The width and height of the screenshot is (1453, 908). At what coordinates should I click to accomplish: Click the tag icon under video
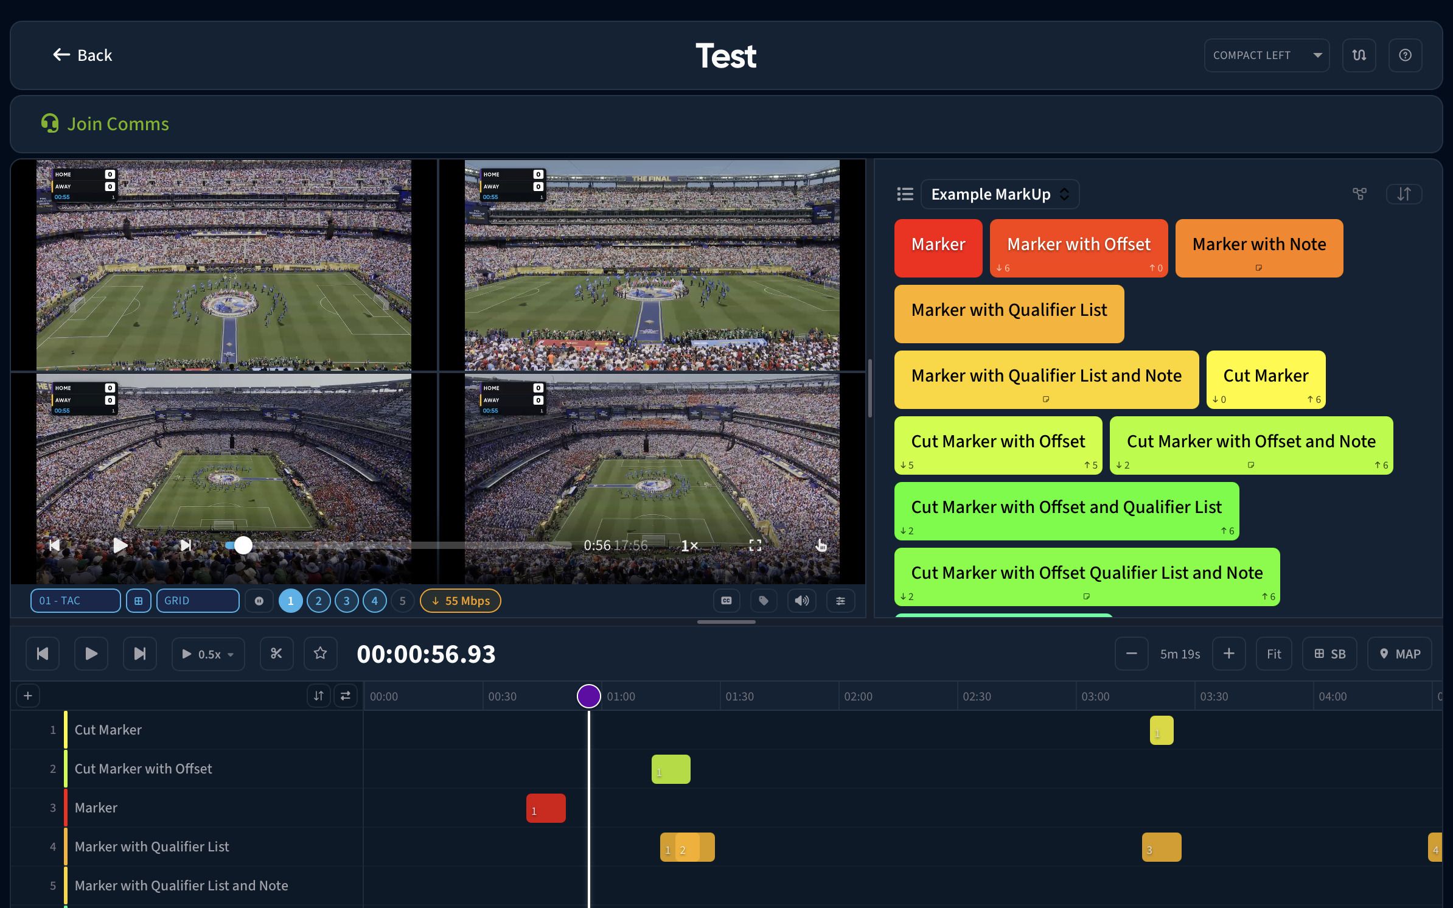tap(764, 601)
